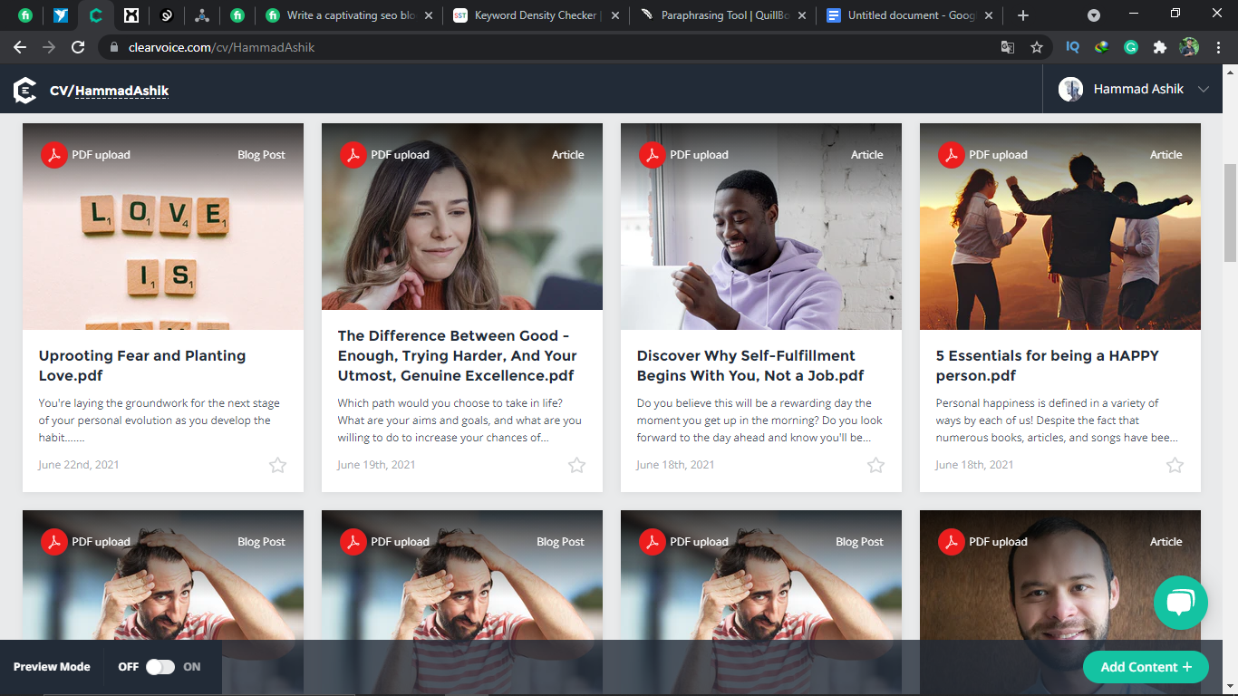Click the Add Content + button

pos(1146,667)
